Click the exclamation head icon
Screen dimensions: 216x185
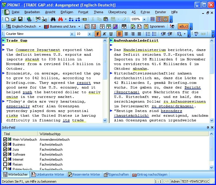pos(172,26)
